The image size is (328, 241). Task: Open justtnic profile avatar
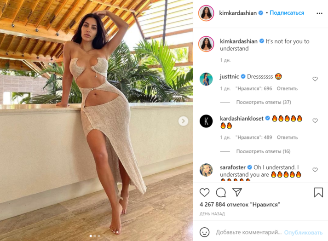click(206, 79)
